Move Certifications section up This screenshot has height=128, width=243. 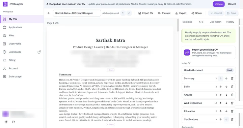(x=220, y=120)
